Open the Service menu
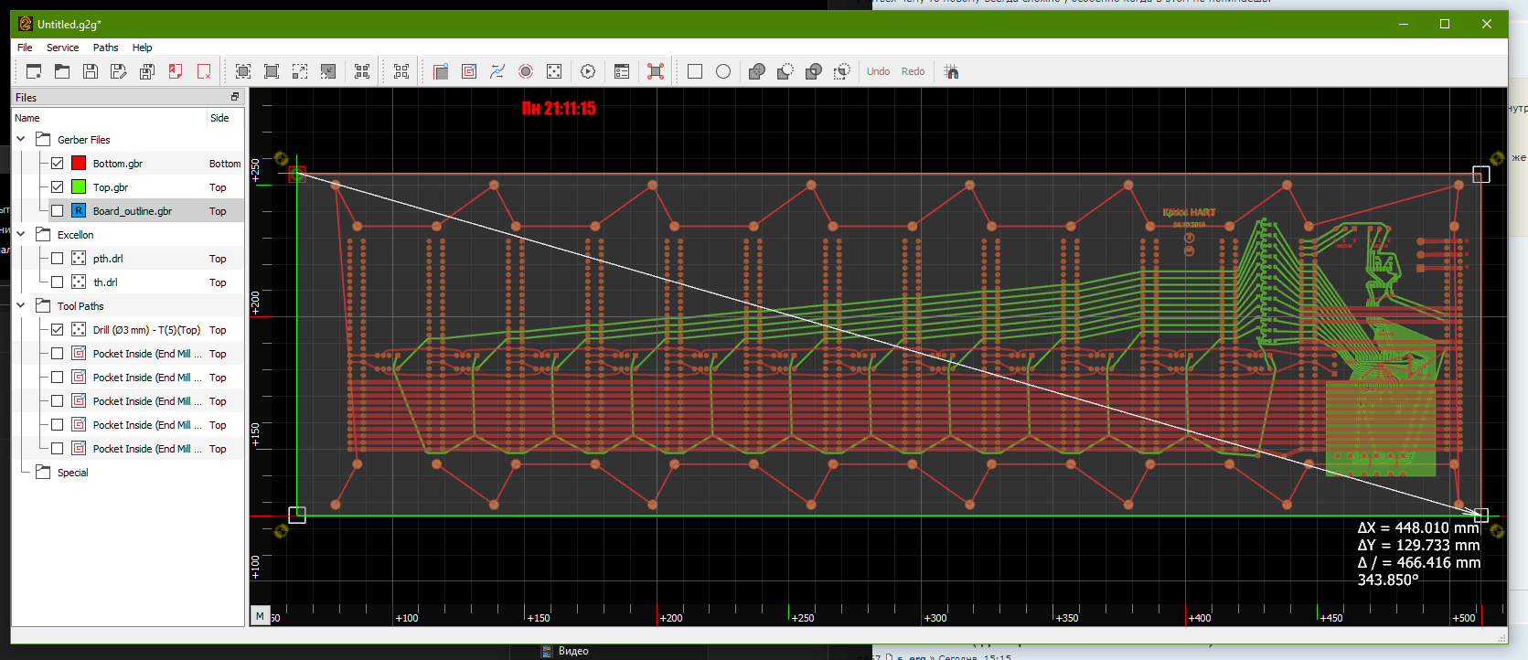 coord(62,48)
